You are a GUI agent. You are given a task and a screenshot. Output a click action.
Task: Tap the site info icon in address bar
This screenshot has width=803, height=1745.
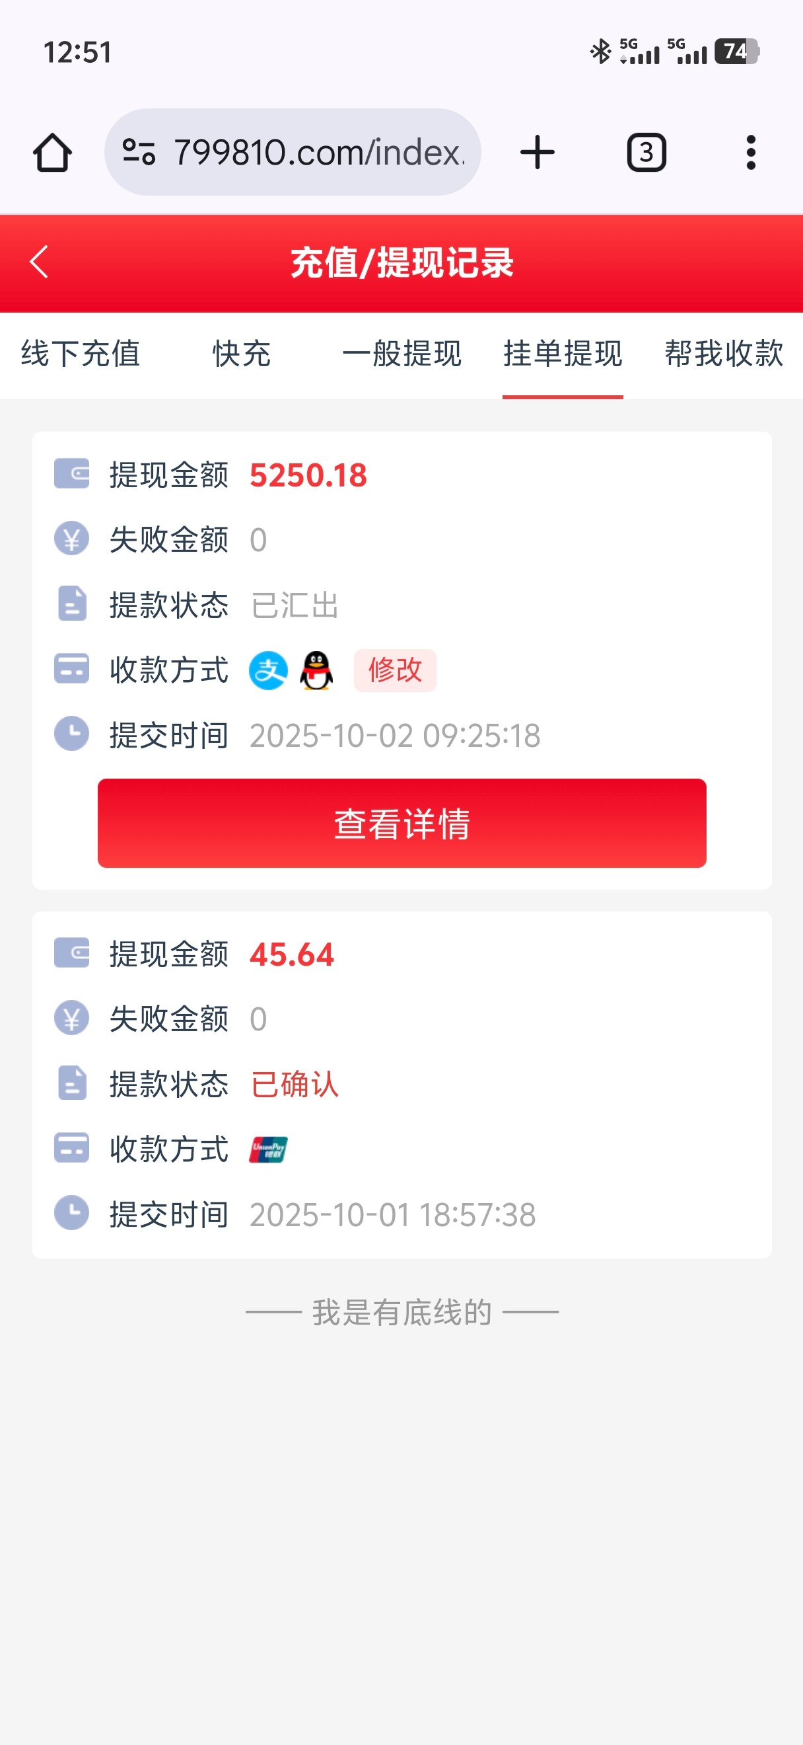[139, 152]
